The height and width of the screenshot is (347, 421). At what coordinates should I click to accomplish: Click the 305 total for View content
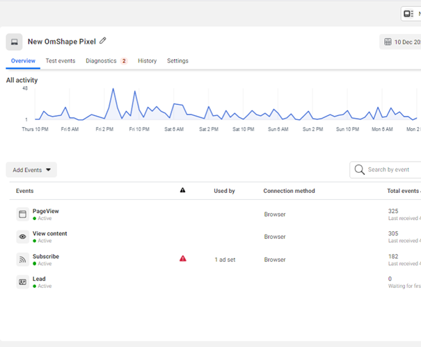(x=393, y=233)
